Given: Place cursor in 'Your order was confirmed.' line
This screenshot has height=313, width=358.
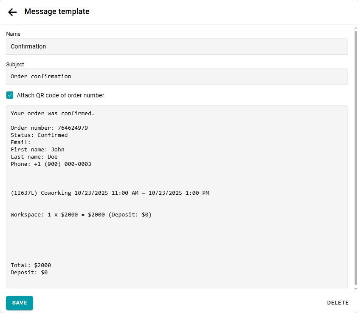Looking at the screenshot, I should [52, 114].
